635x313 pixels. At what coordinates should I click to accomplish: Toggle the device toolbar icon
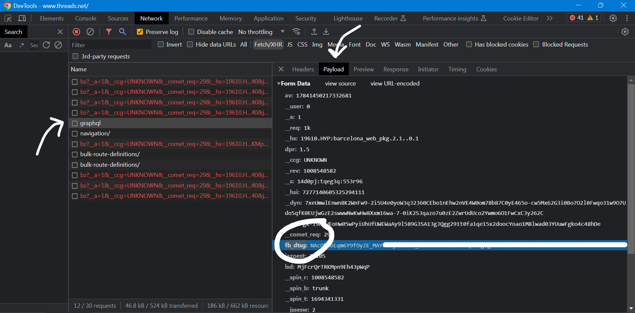(22, 18)
